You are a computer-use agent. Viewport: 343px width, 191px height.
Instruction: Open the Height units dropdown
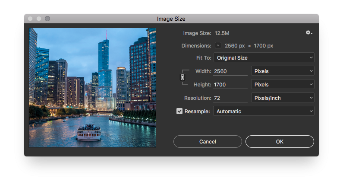(283, 85)
